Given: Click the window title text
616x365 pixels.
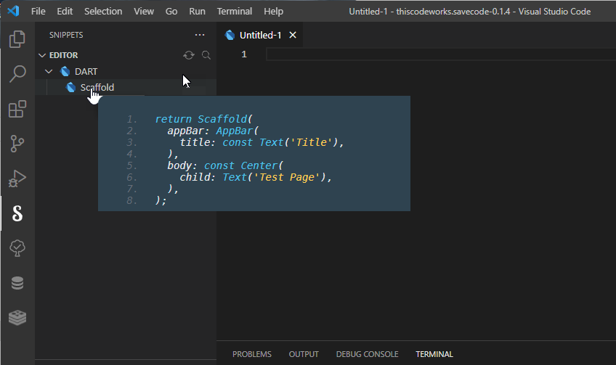Looking at the screenshot, I should (x=470, y=12).
